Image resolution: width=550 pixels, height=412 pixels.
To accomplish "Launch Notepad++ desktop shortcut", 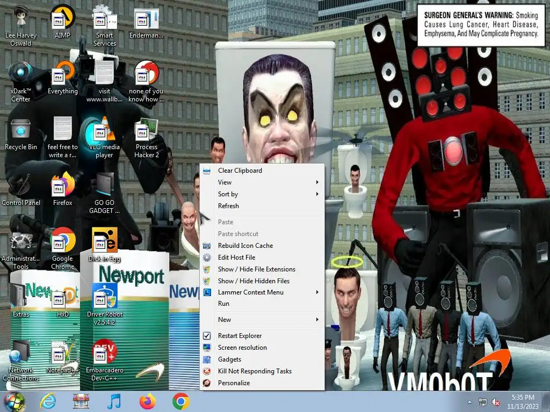I will 62,357.
